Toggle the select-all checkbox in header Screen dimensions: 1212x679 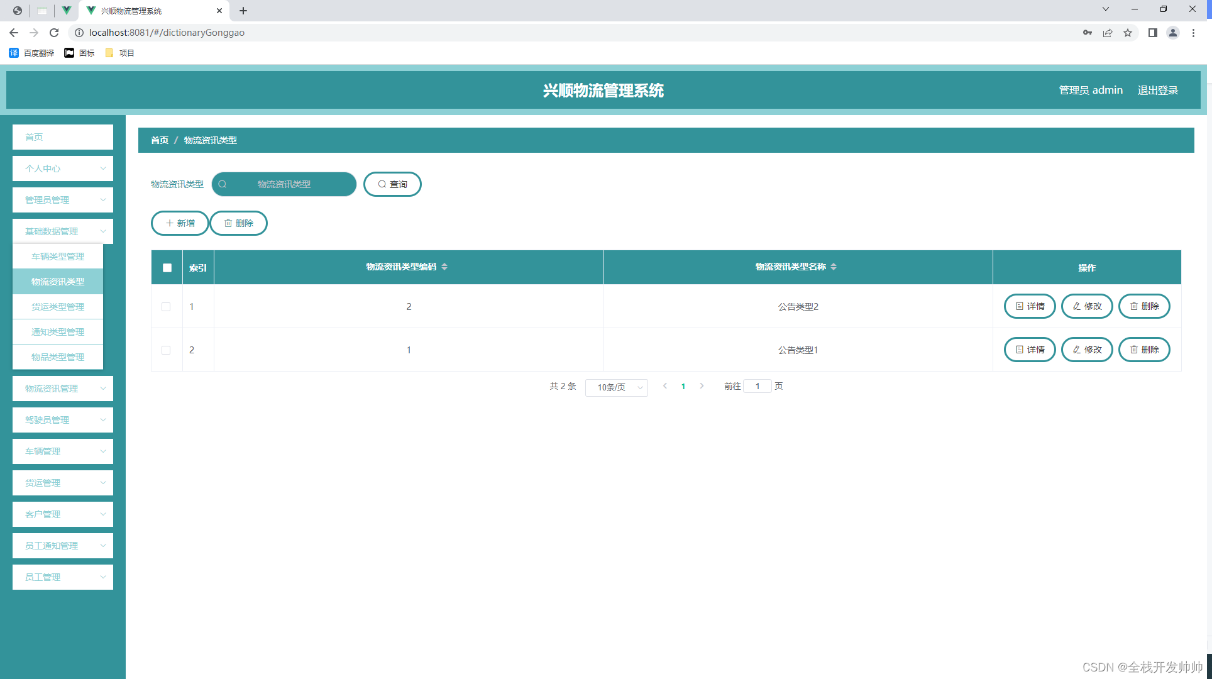(x=167, y=268)
